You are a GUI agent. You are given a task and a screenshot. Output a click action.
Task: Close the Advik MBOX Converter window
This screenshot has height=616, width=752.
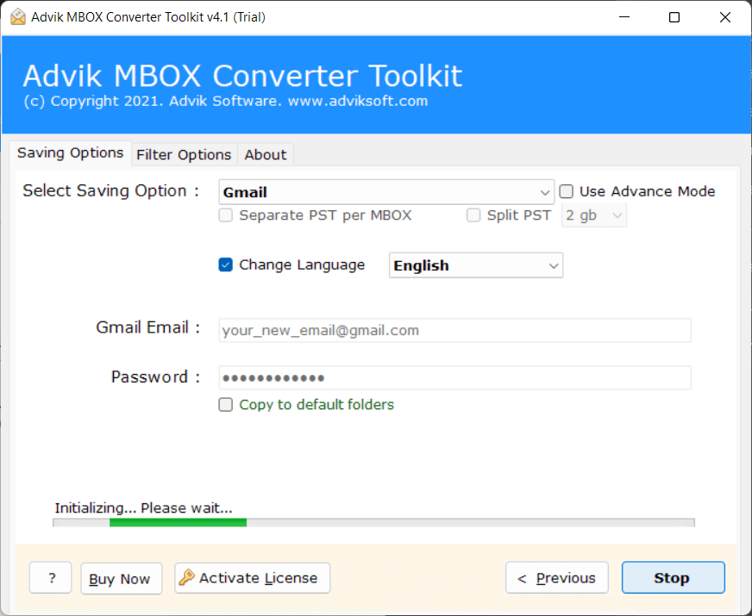tap(724, 17)
